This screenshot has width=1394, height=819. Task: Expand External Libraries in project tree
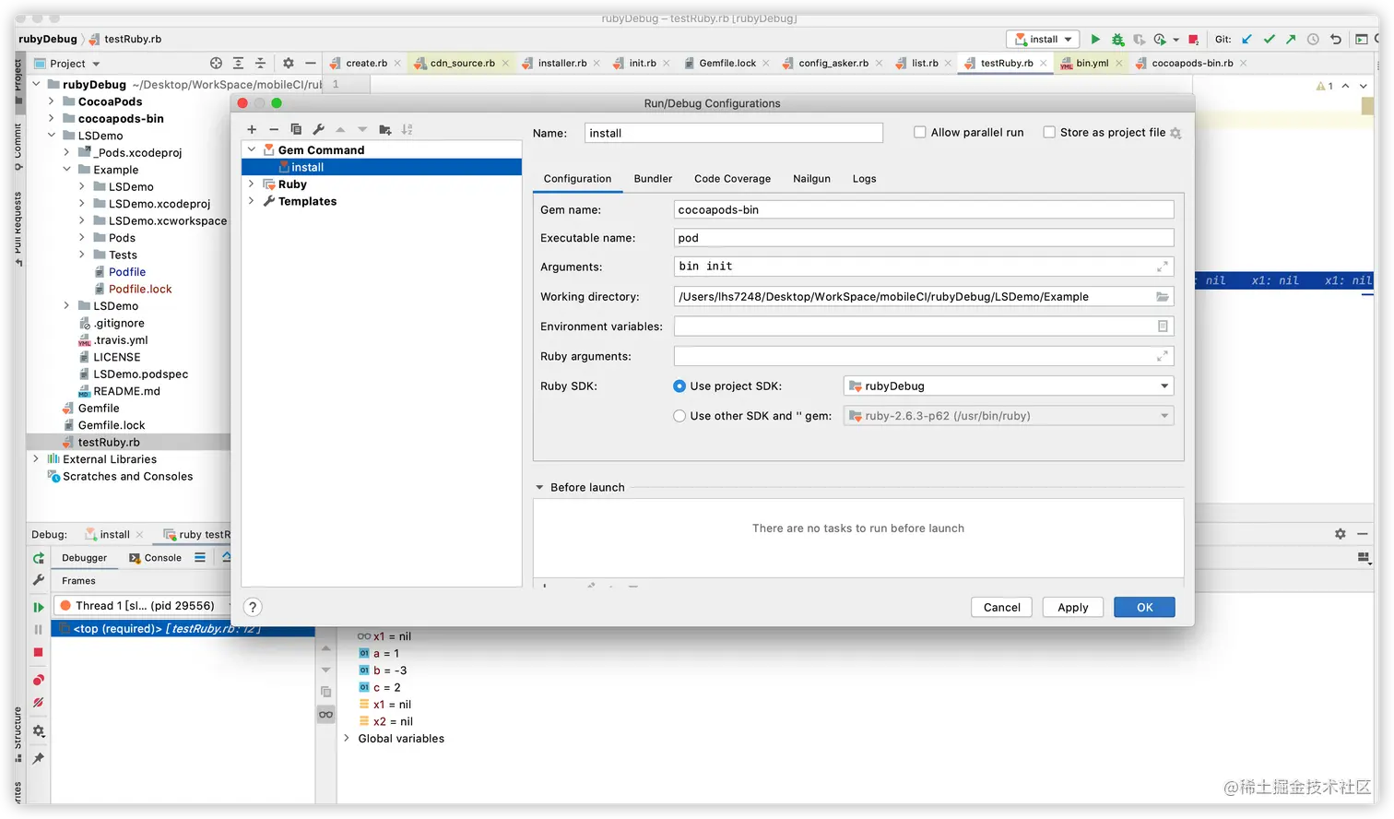point(36,459)
